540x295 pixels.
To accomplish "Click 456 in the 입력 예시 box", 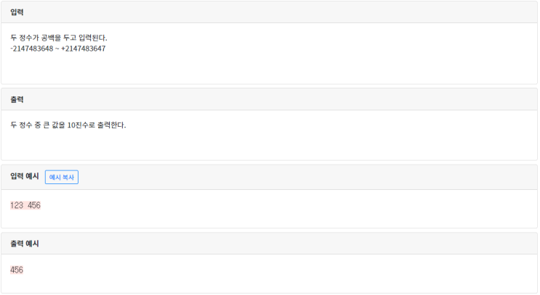I will 34,205.
